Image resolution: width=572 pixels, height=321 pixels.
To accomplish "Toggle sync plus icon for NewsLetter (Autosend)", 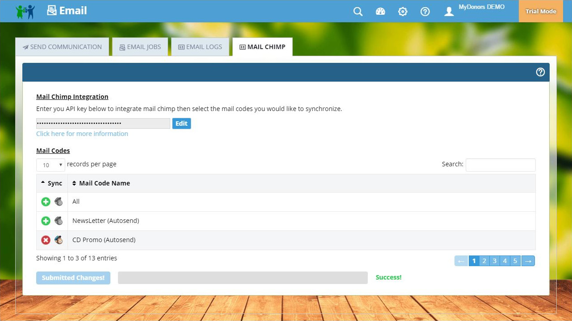I will [x=46, y=221].
